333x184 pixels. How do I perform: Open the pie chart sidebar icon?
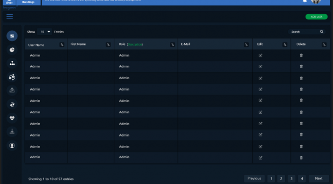click(12, 49)
